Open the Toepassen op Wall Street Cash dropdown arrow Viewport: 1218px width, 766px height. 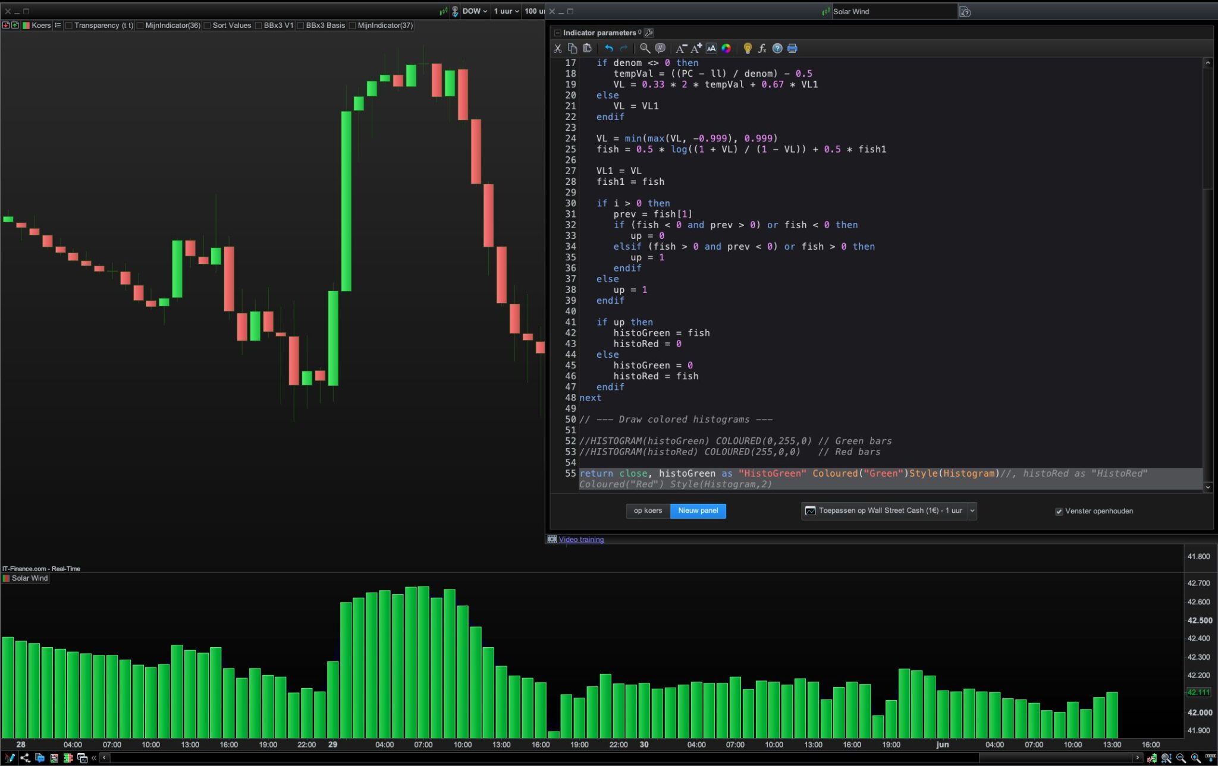pos(972,511)
